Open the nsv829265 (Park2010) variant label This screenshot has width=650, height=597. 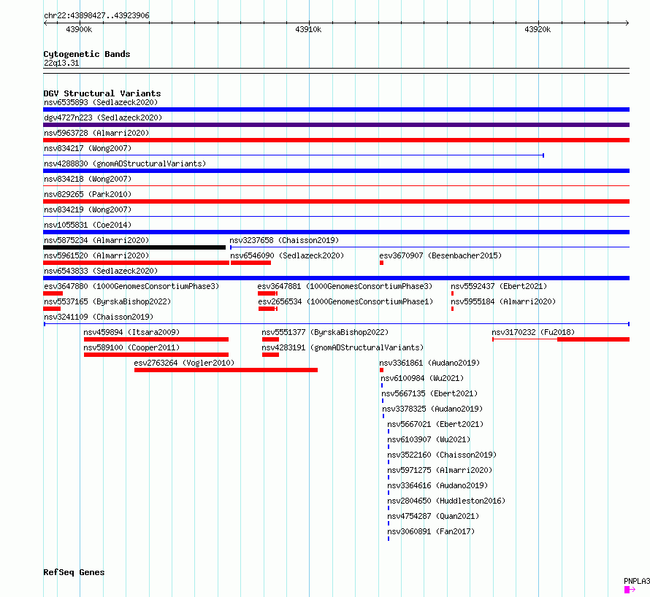point(88,194)
